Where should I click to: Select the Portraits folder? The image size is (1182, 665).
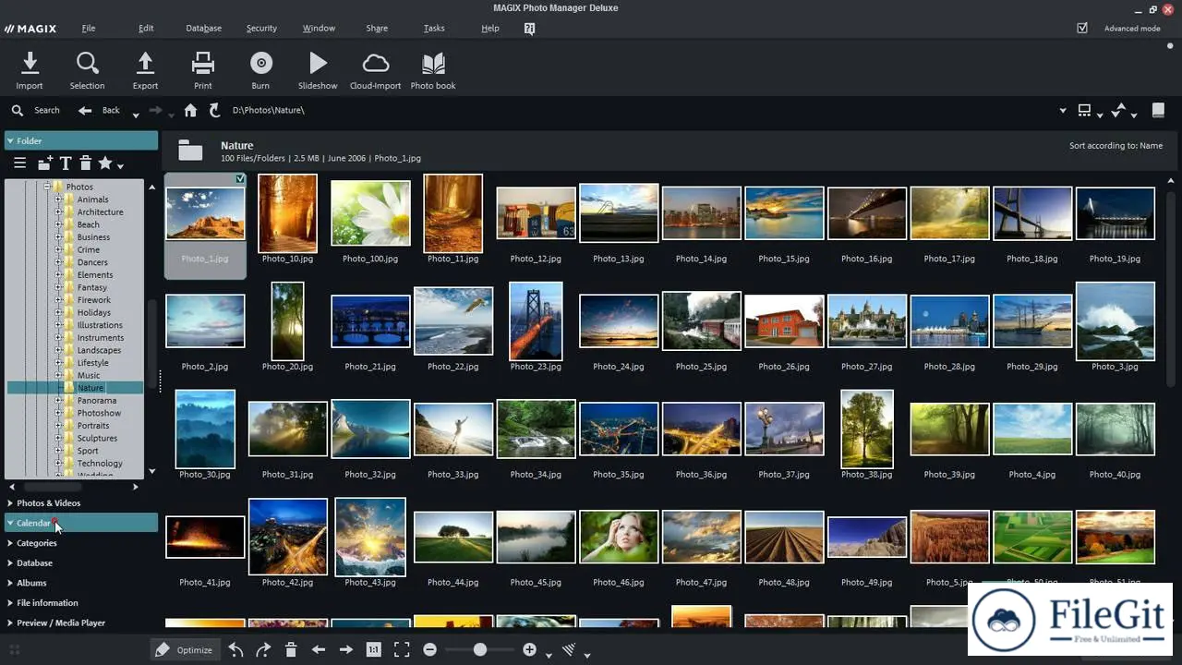[93, 426]
